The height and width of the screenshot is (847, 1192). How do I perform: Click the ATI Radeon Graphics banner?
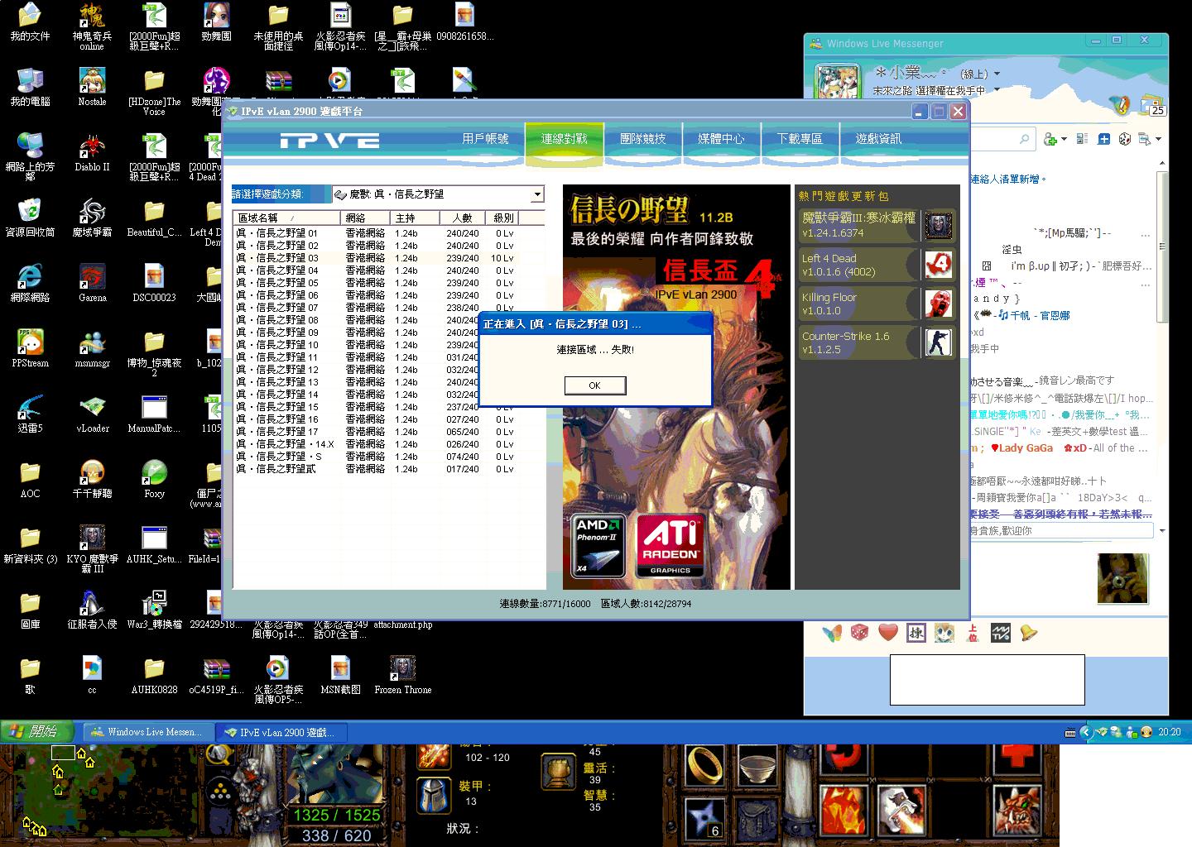tap(670, 546)
